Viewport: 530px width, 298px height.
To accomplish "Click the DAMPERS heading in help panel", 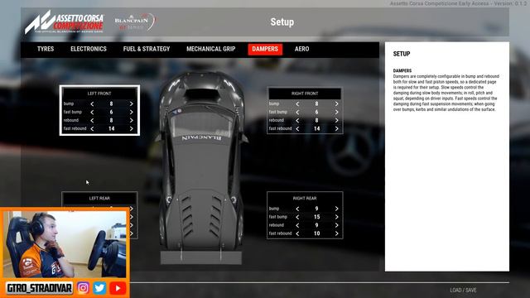I will (402, 70).
